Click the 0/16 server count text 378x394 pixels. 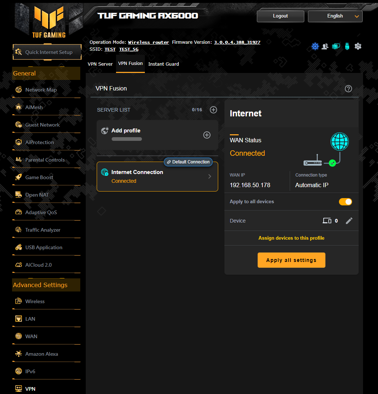pyautogui.click(x=197, y=110)
